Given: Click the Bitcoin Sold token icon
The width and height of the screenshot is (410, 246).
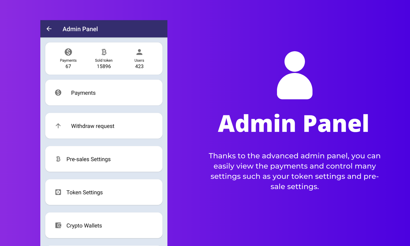Looking at the screenshot, I should coord(104,52).
